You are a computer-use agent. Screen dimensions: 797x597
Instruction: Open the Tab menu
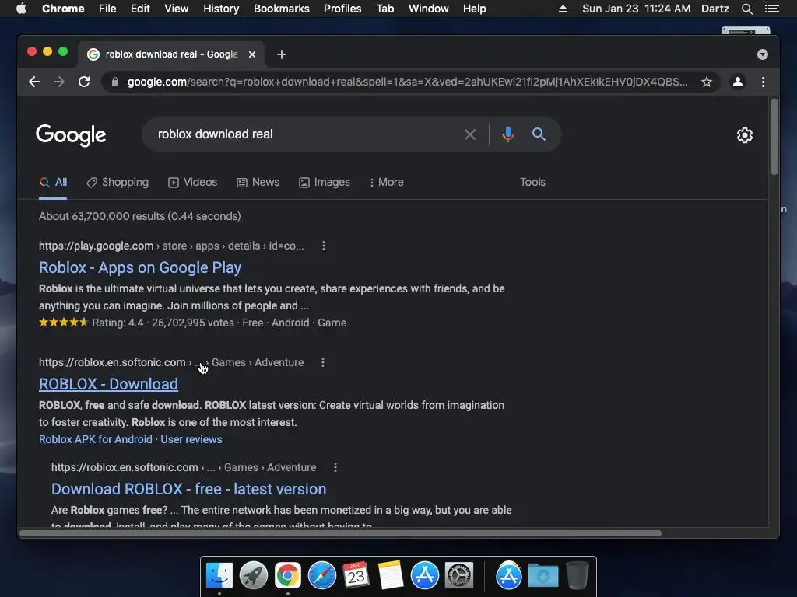click(385, 9)
